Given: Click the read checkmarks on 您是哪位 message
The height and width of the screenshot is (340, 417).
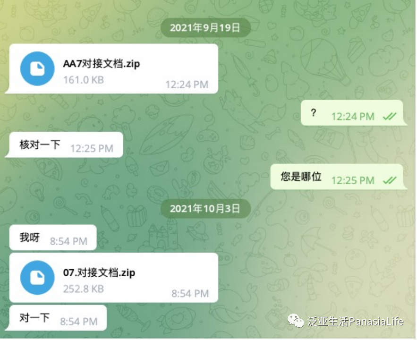Looking at the screenshot, I should [x=390, y=180].
